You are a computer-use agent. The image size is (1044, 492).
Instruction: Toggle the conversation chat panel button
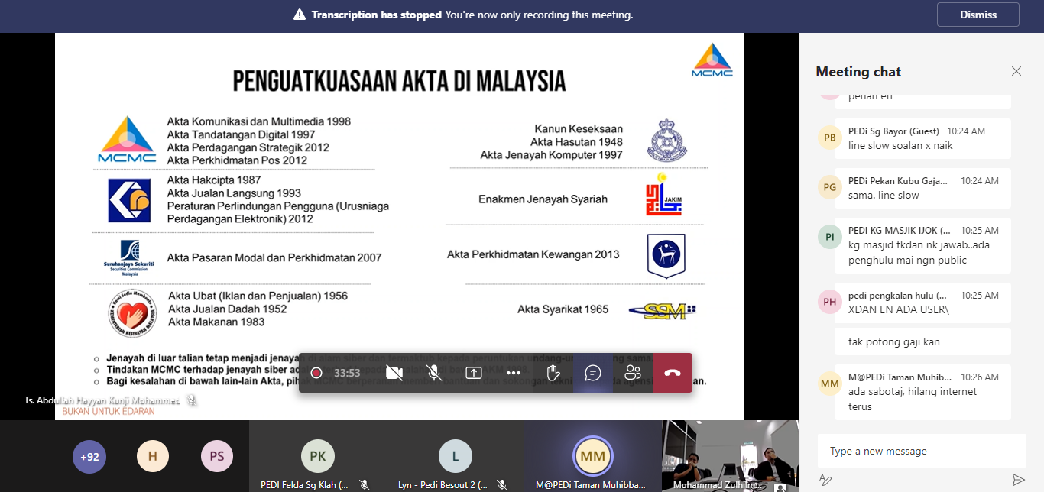(593, 373)
